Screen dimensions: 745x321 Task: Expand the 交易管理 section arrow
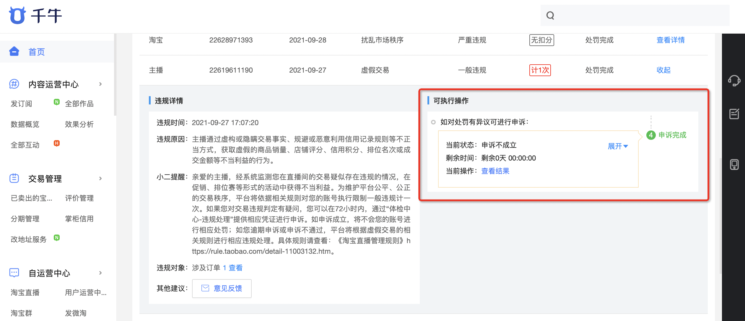(100, 178)
